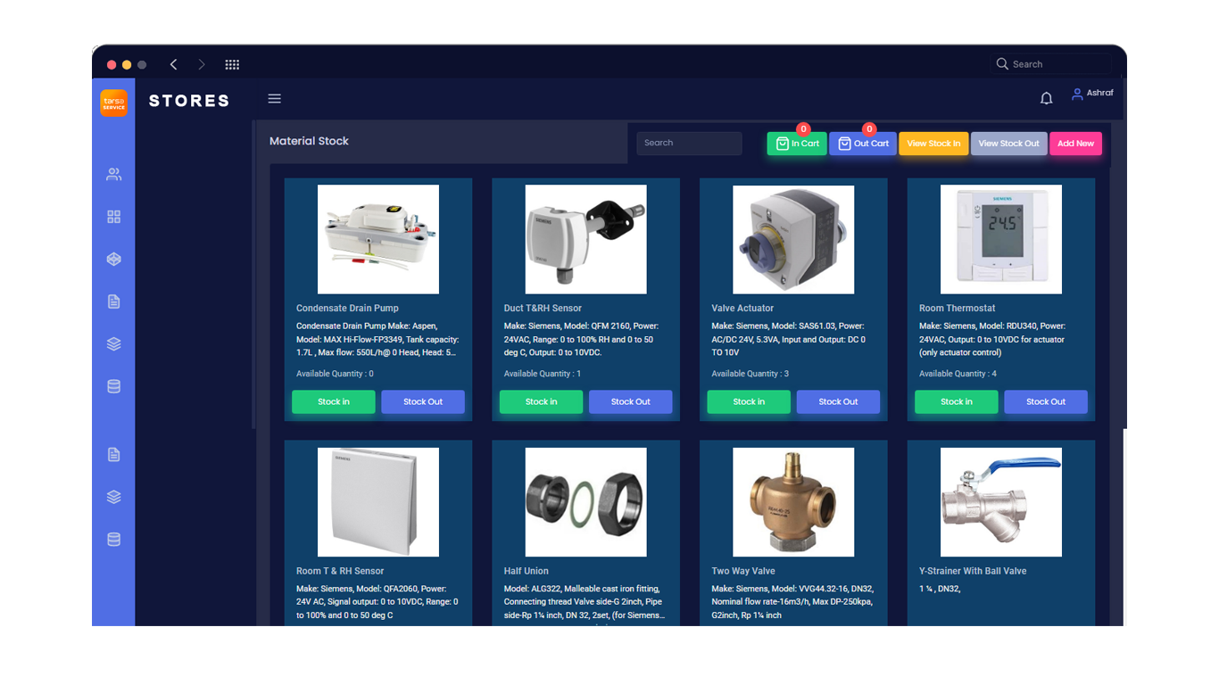The image size is (1219, 685).
Task: Select the 3D box icon in the sidebar
Action: (x=113, y=260)
